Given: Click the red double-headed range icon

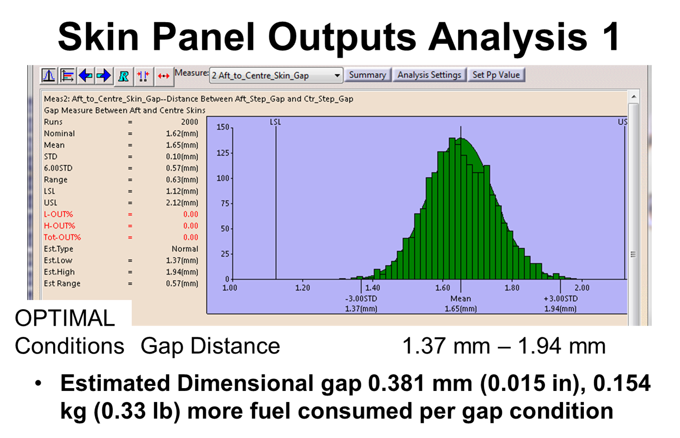Looking at the screenshot, I should tap(164, 76).
